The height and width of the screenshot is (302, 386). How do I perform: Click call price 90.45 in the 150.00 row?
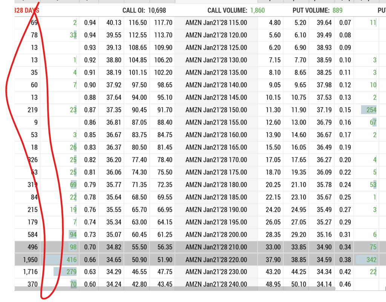pyautogui.click(x=139, y=110)
